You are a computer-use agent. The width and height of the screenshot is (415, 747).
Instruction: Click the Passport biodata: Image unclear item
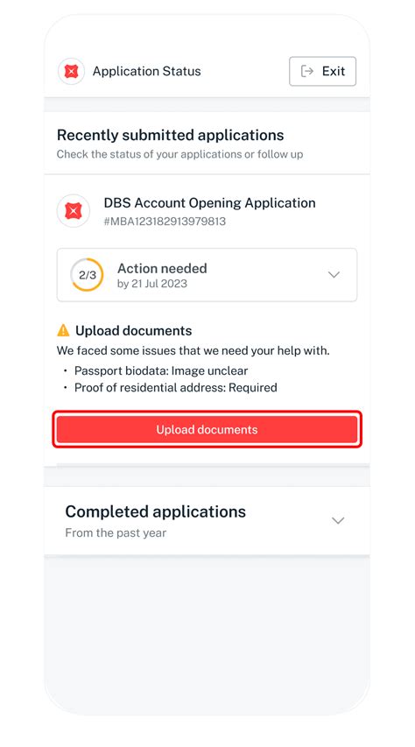click(161, 370)
